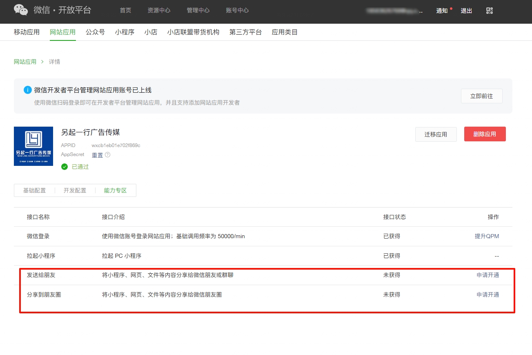This screenshot has height=355, width=532.
Task: Open 管理中心 in the top navigation
Action: [x=198, y=10]
